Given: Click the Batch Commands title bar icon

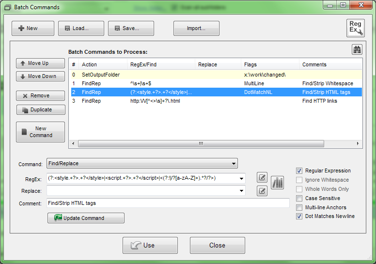Looking at the screenshot, I should coord(8,7).
